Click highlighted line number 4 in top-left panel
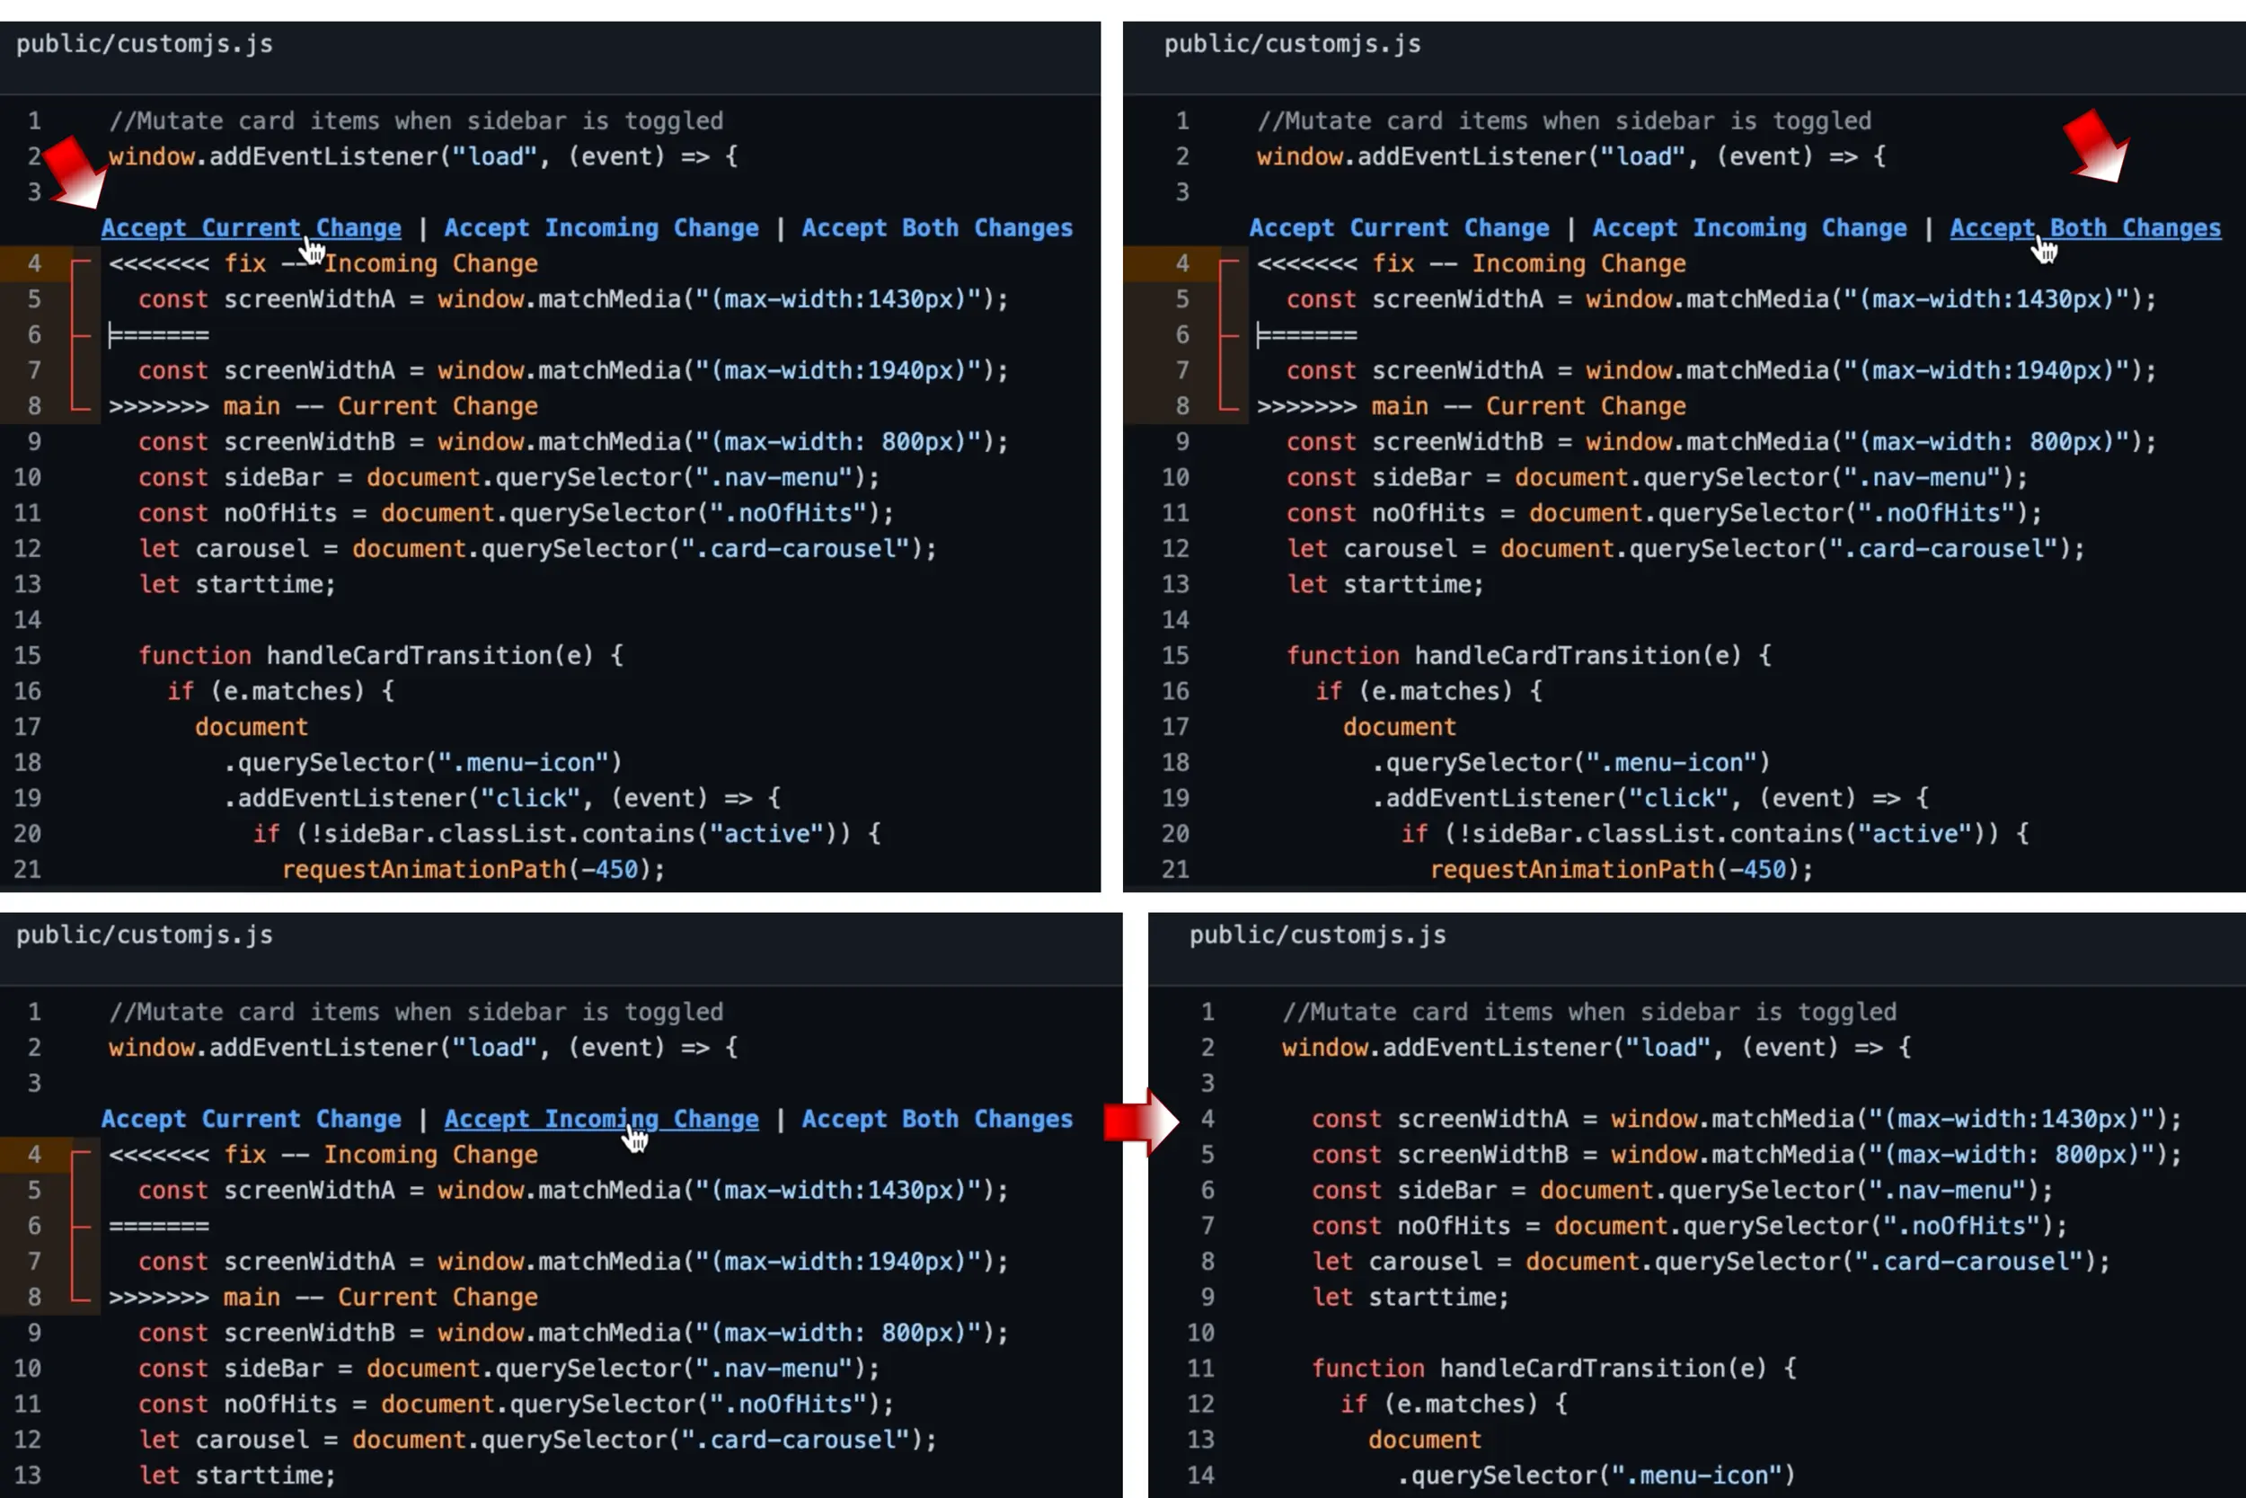2246x1498 pixels. (34, 263)
